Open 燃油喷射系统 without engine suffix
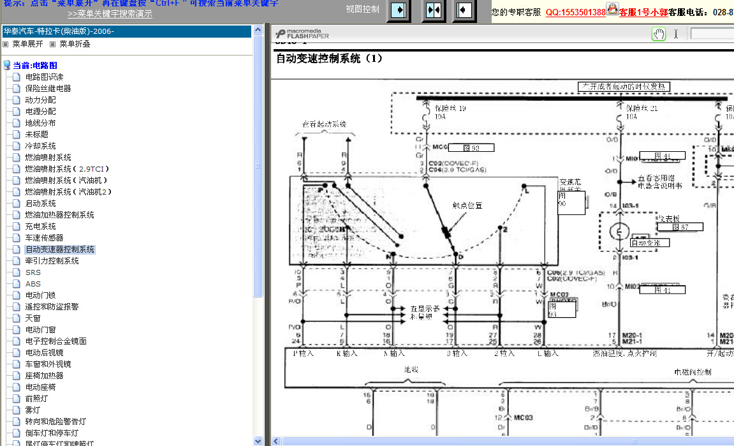Screen dimensions: 734x446 tap(48, 158)
